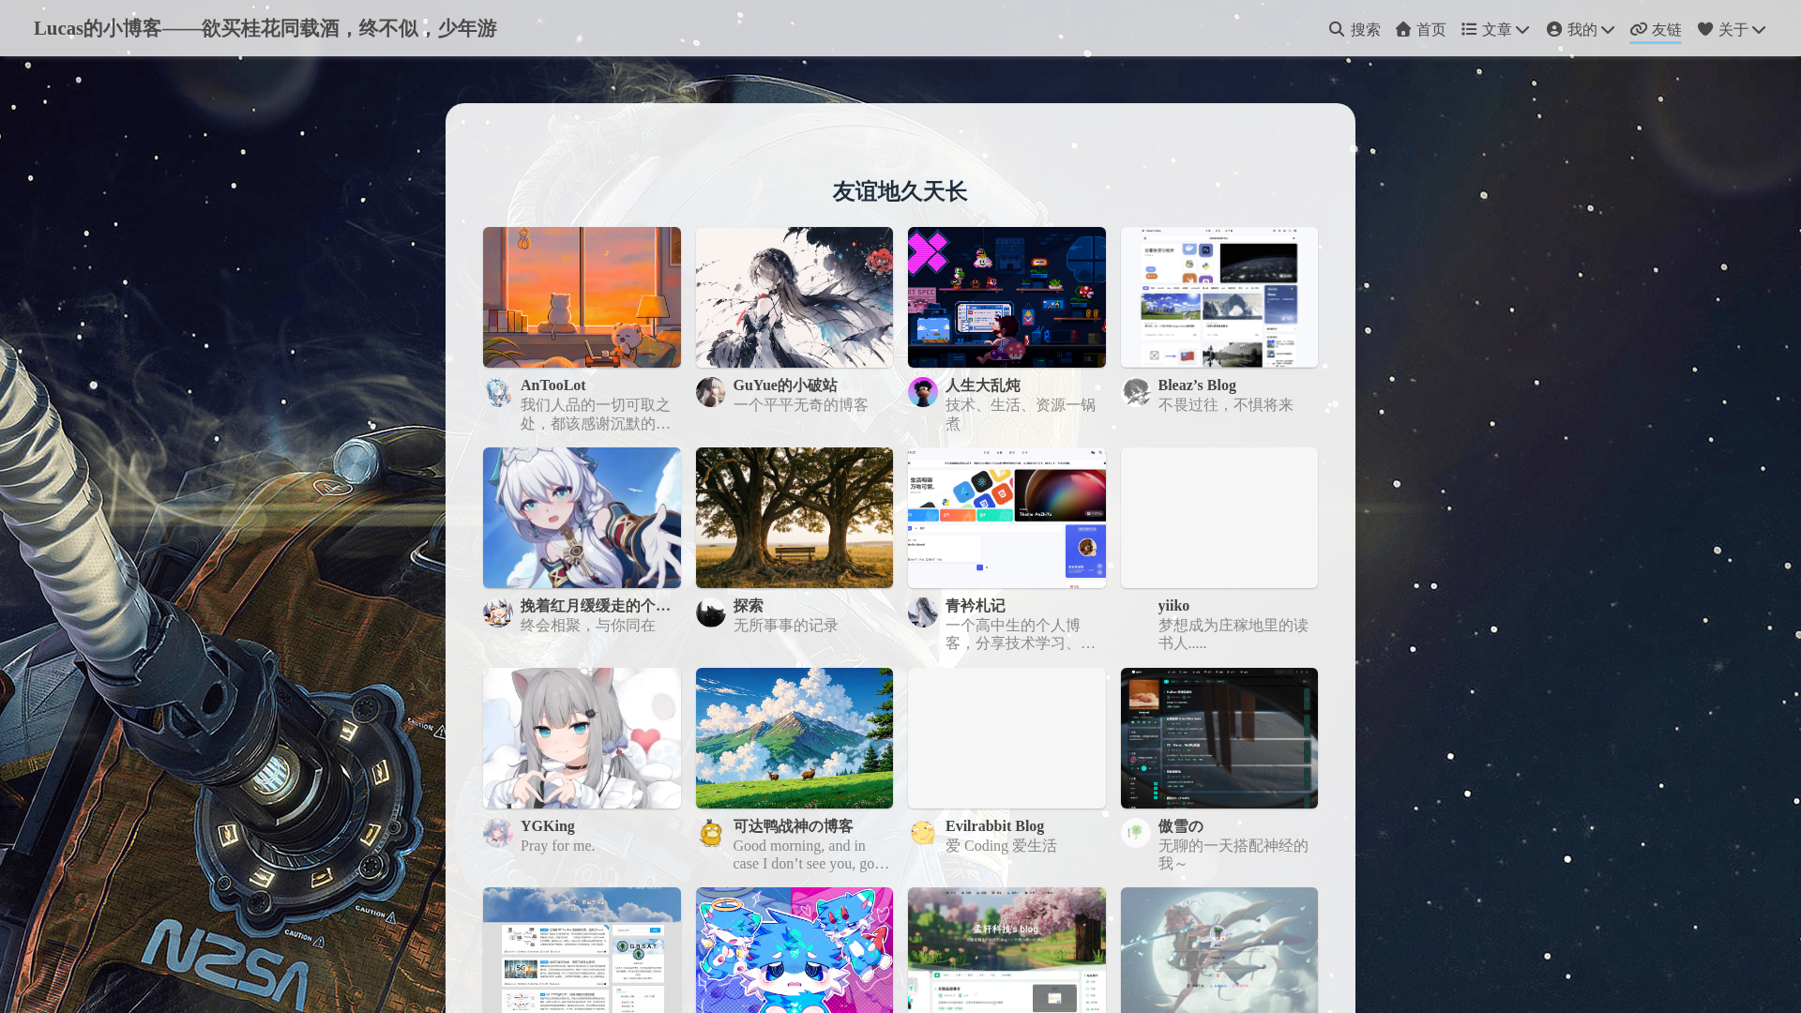Click 傲雪の dark dashboard thumbnail
The height and width of the screenshot is (1013, 1801).
(1219, 738)
